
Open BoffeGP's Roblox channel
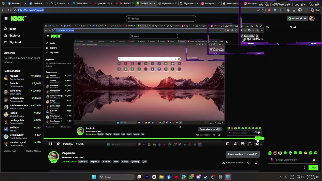[22, 129]
